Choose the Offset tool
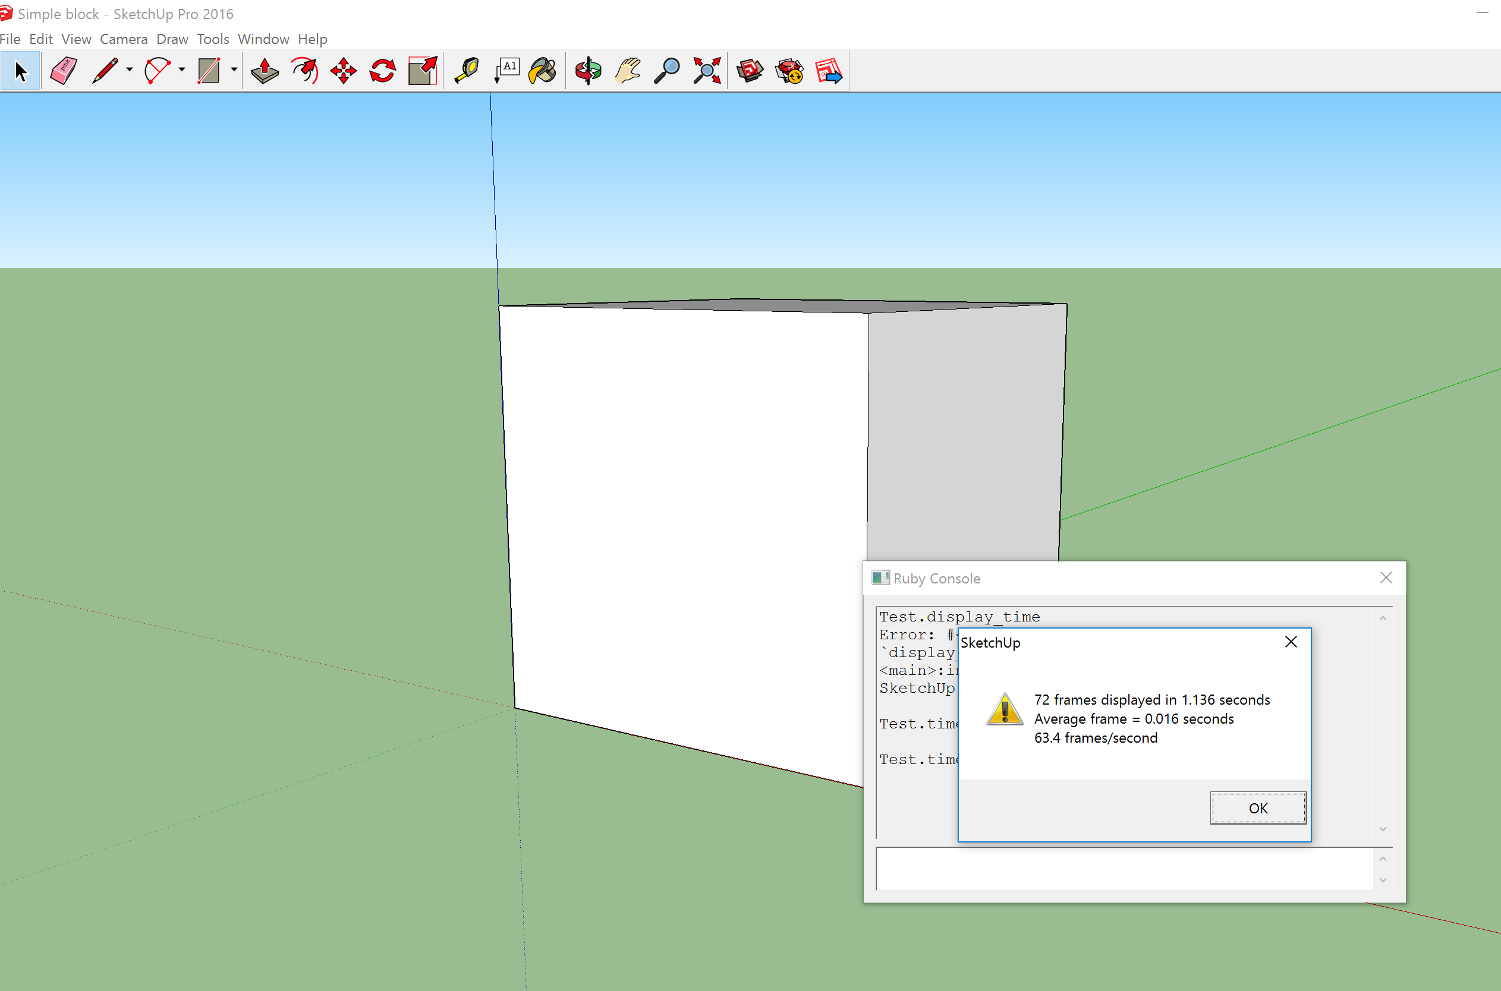 point(305,71)
